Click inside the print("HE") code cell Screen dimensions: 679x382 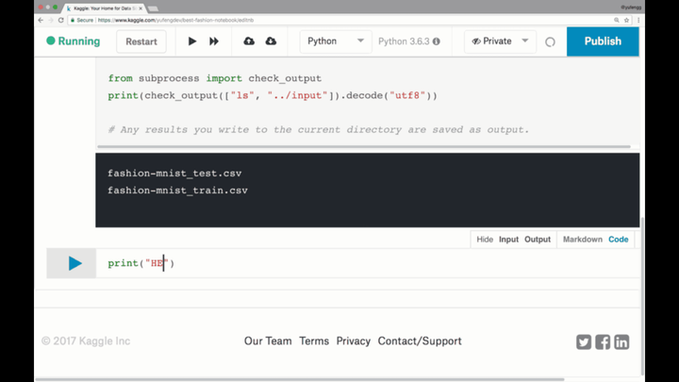click(x=367, y=263)
